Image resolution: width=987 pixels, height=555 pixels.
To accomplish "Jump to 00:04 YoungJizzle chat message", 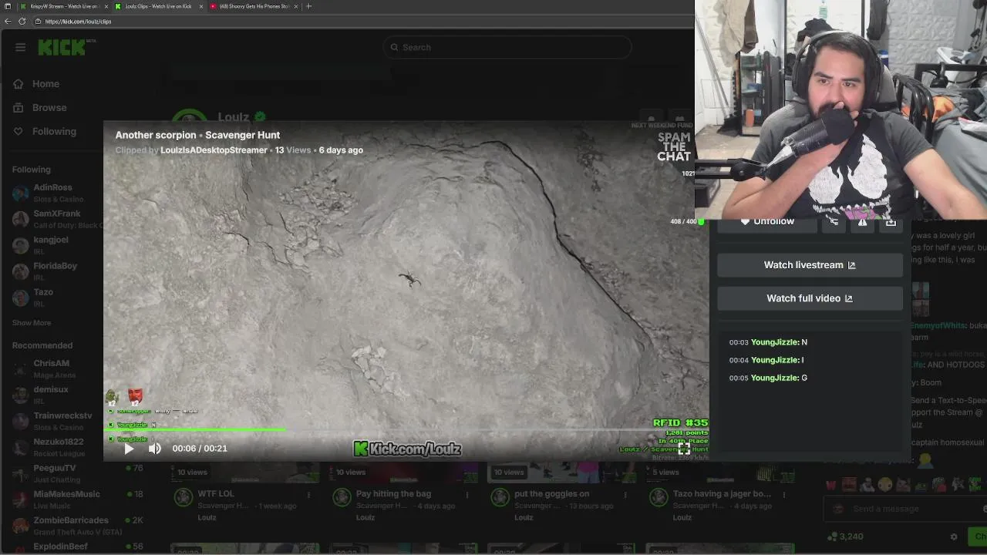I will click(766, 360).
